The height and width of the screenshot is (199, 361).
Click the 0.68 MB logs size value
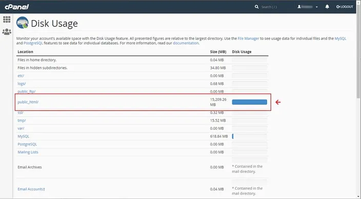tap(217, 84)
